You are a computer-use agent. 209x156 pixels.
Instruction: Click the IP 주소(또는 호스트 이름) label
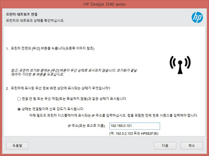click(87, 125)
